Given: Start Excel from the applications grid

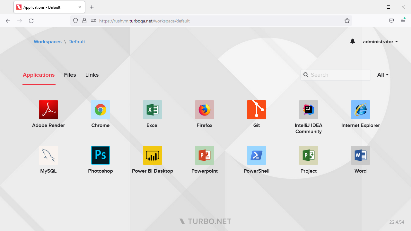Looking at the screenshot, I should click(x=153, y=110).
